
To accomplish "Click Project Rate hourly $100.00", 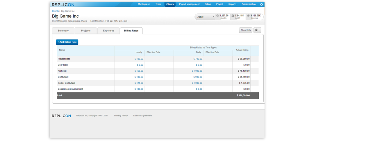I will 139,59.
